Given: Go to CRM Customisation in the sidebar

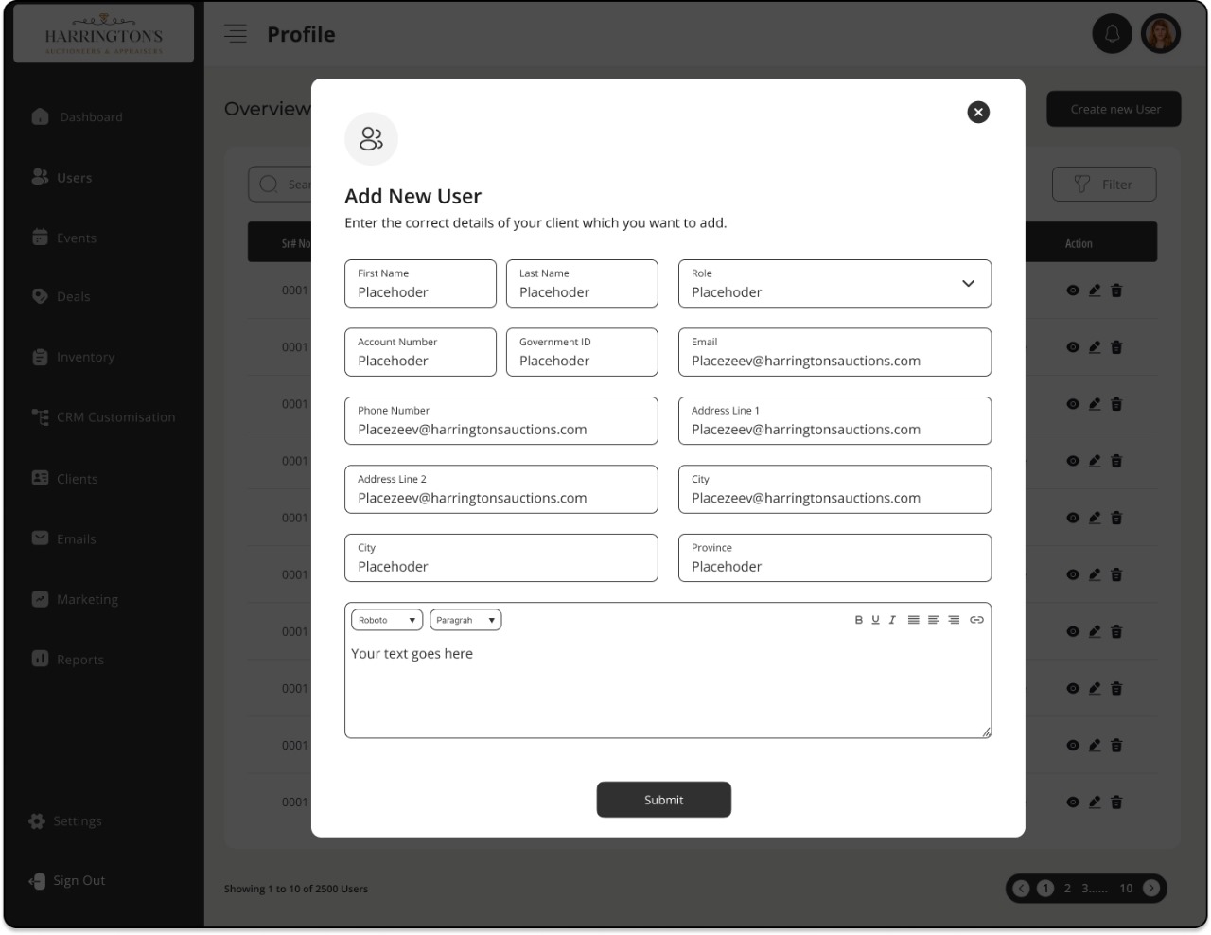Looking at the screenshot, I should coord(115,417).
